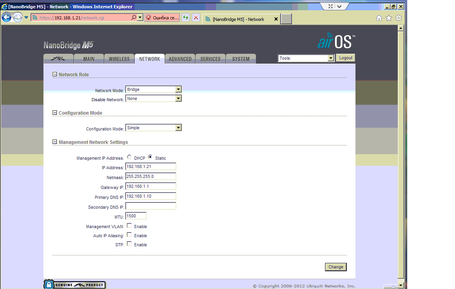The image size is (455, 289).
Task: Select the DHCP radio button
Action: 129,157
